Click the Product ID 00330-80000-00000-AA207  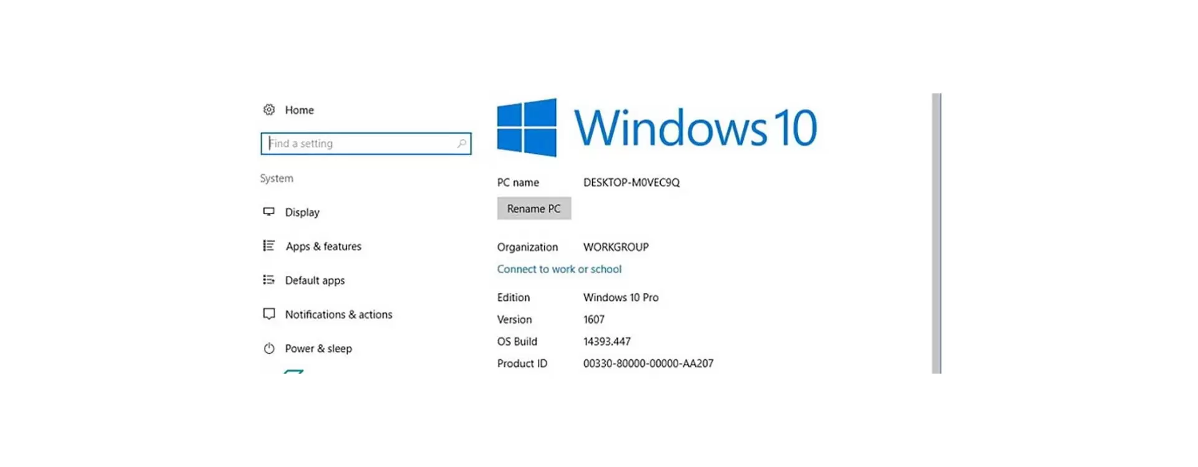pos(648,363)
